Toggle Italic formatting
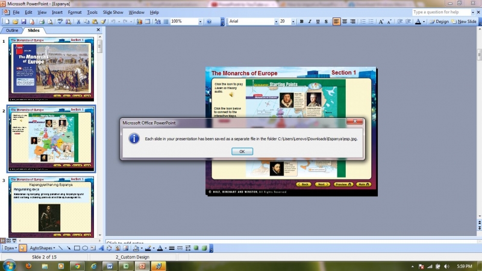 click(x=310, y=21)
